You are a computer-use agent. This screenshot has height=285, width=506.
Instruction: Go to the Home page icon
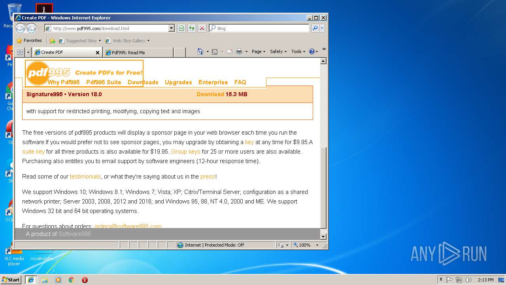pos(200,51)
